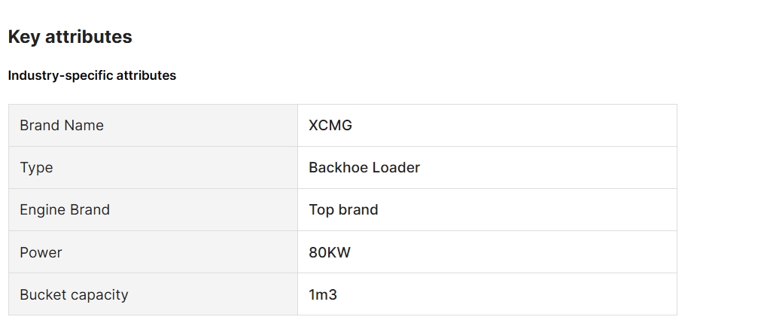Image resolution: width=761 pixels, height=323 pixels.
Task: Select the Top brand value
Action: click(x=343, y=210)
